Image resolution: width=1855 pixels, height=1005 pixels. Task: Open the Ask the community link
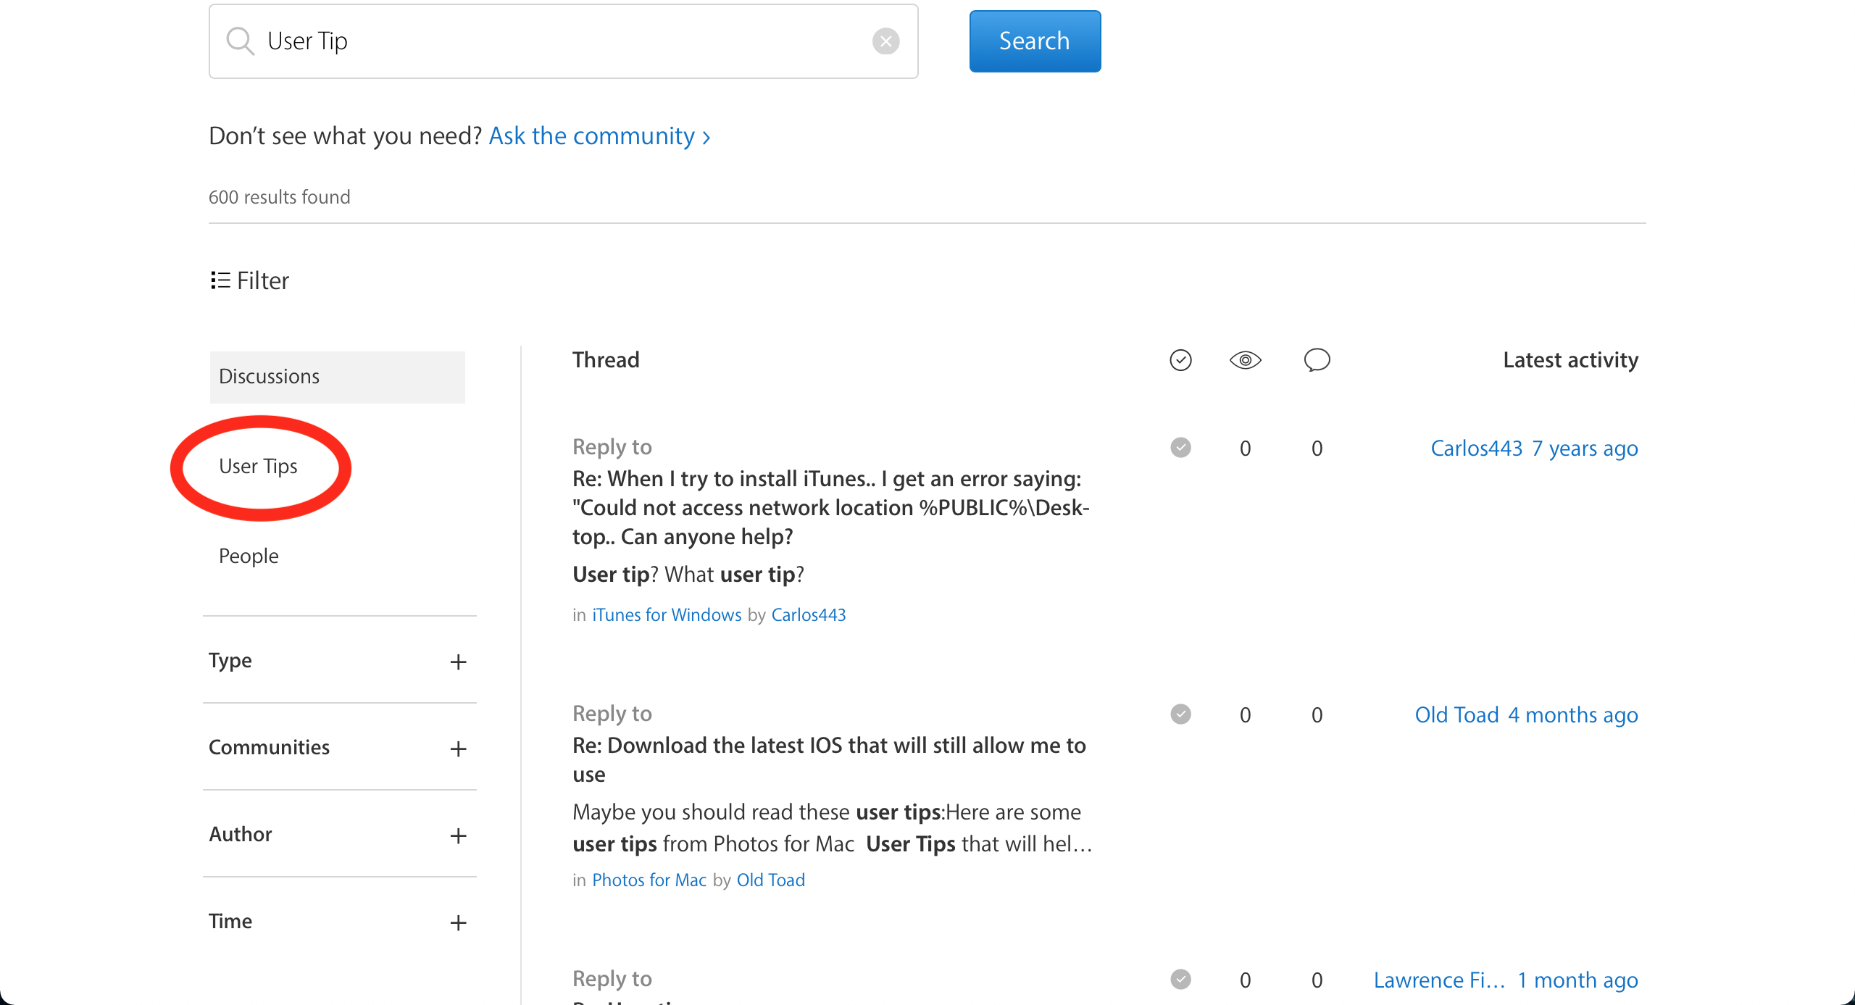click(599, 136)
